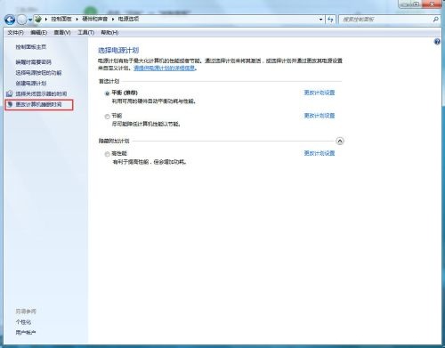Select 电源选项 in the breadcrumb path
The image size is (445, 348).
pos(128,19)
